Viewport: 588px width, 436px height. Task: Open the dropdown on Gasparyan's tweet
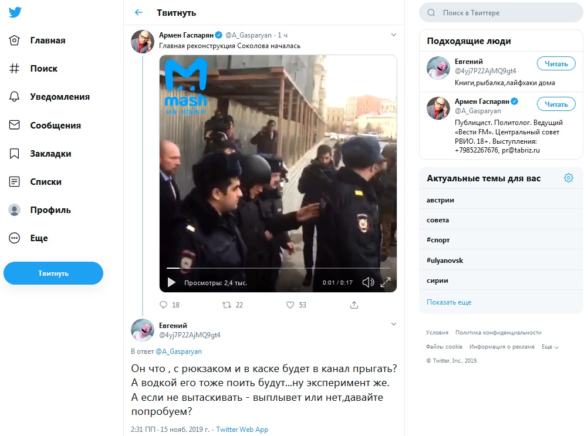pyautogui.click(x=394, y=35)
